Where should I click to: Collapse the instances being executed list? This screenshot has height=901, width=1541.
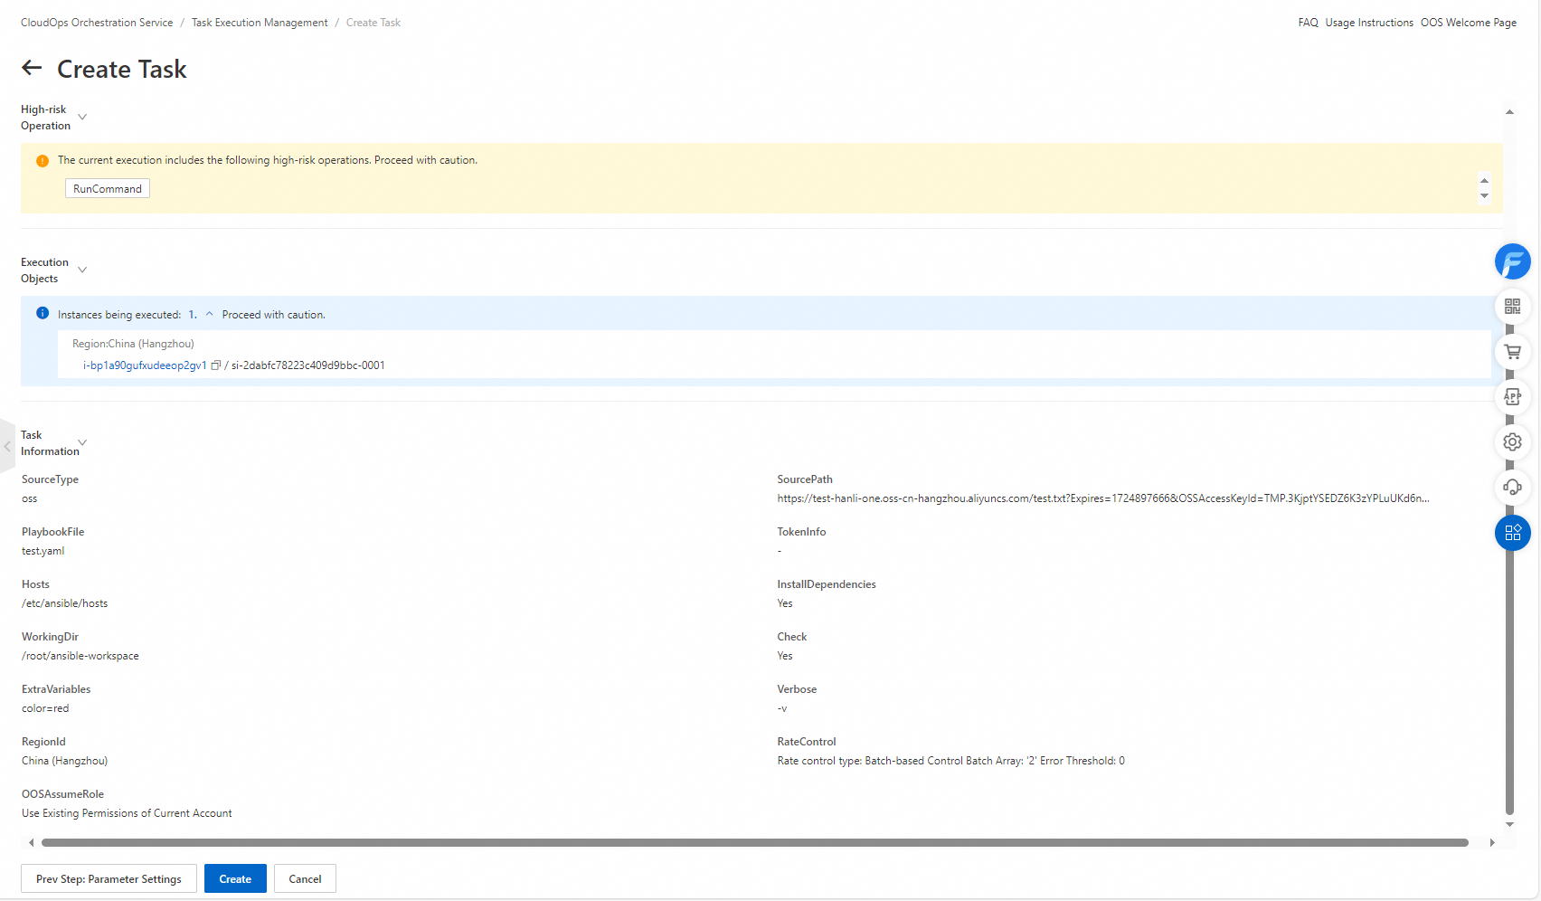[209, 314]
